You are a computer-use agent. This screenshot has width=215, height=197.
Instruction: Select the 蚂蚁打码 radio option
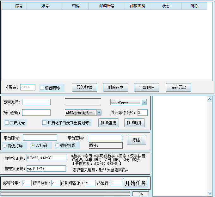point(57,145)
